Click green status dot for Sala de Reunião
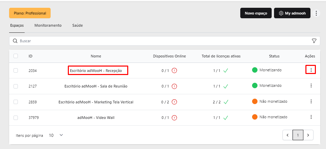 255,85
